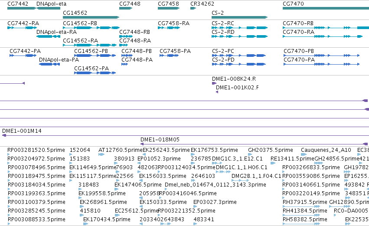
Task: Click the CR34262 gene label
Action: 202,4
